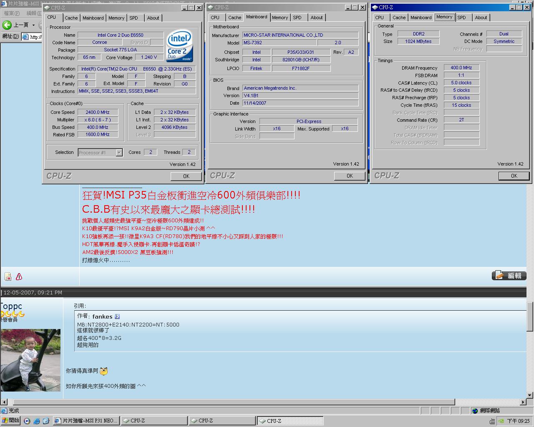Open the link K10強板再添一張 微星K9A3
Screen dimensions: 534x427
click(182, 236)
